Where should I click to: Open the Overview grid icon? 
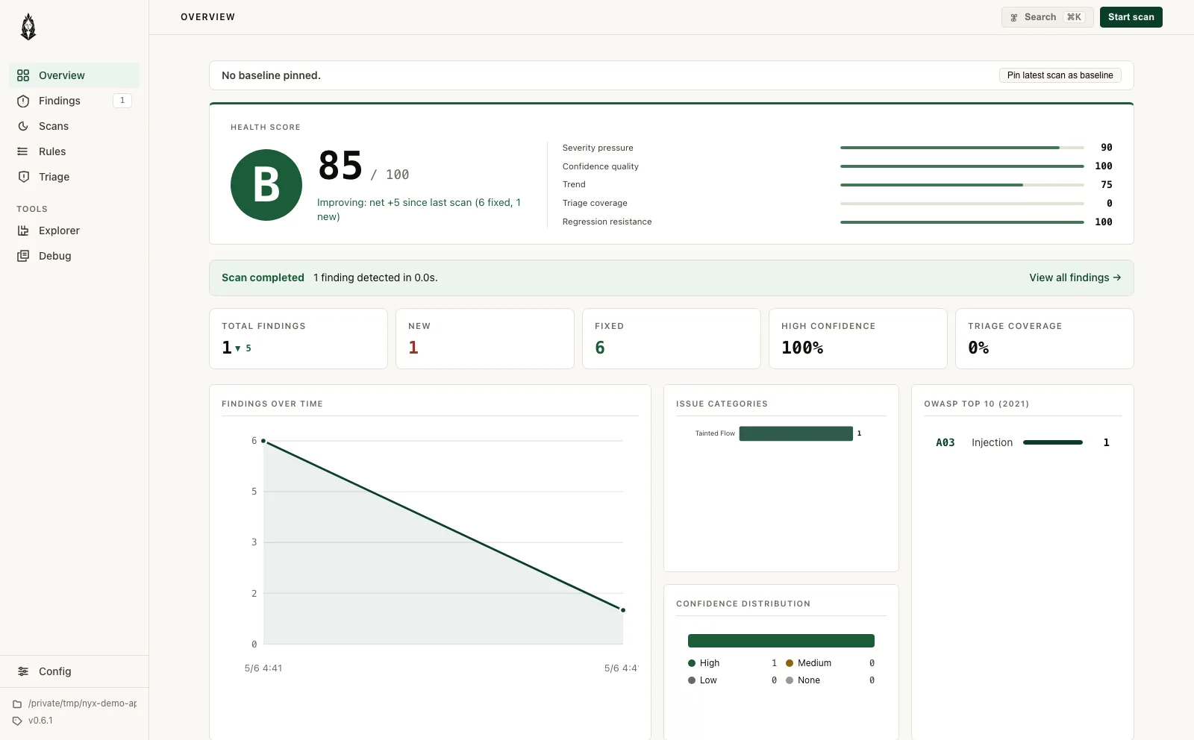tap(23, 75)
